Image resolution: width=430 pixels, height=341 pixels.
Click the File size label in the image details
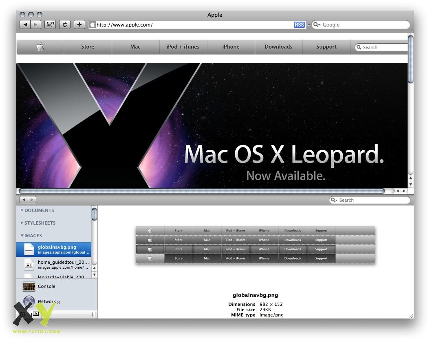pos(246,310)
